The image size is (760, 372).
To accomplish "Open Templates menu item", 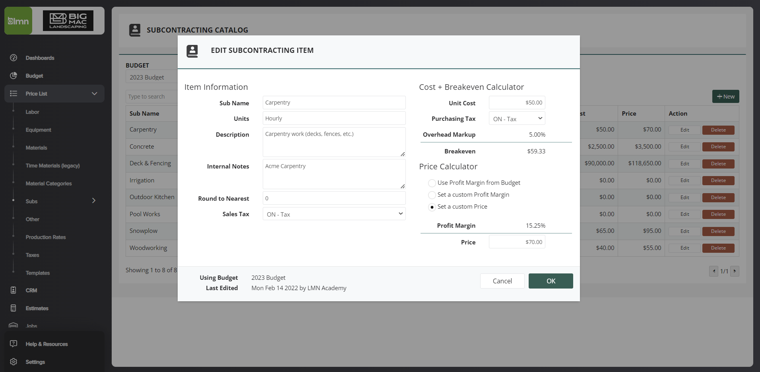I will tap(38, 273).
